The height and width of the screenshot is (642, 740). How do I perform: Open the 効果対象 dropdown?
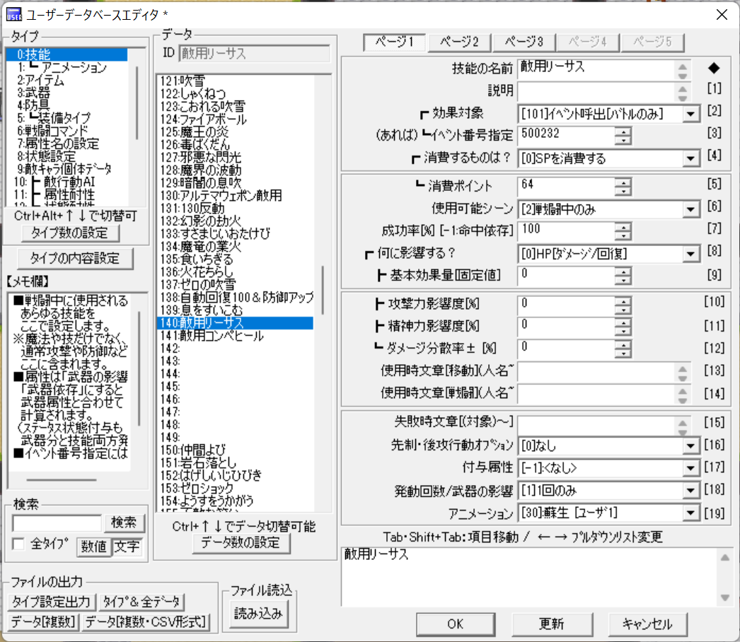[x=690, y=114]
